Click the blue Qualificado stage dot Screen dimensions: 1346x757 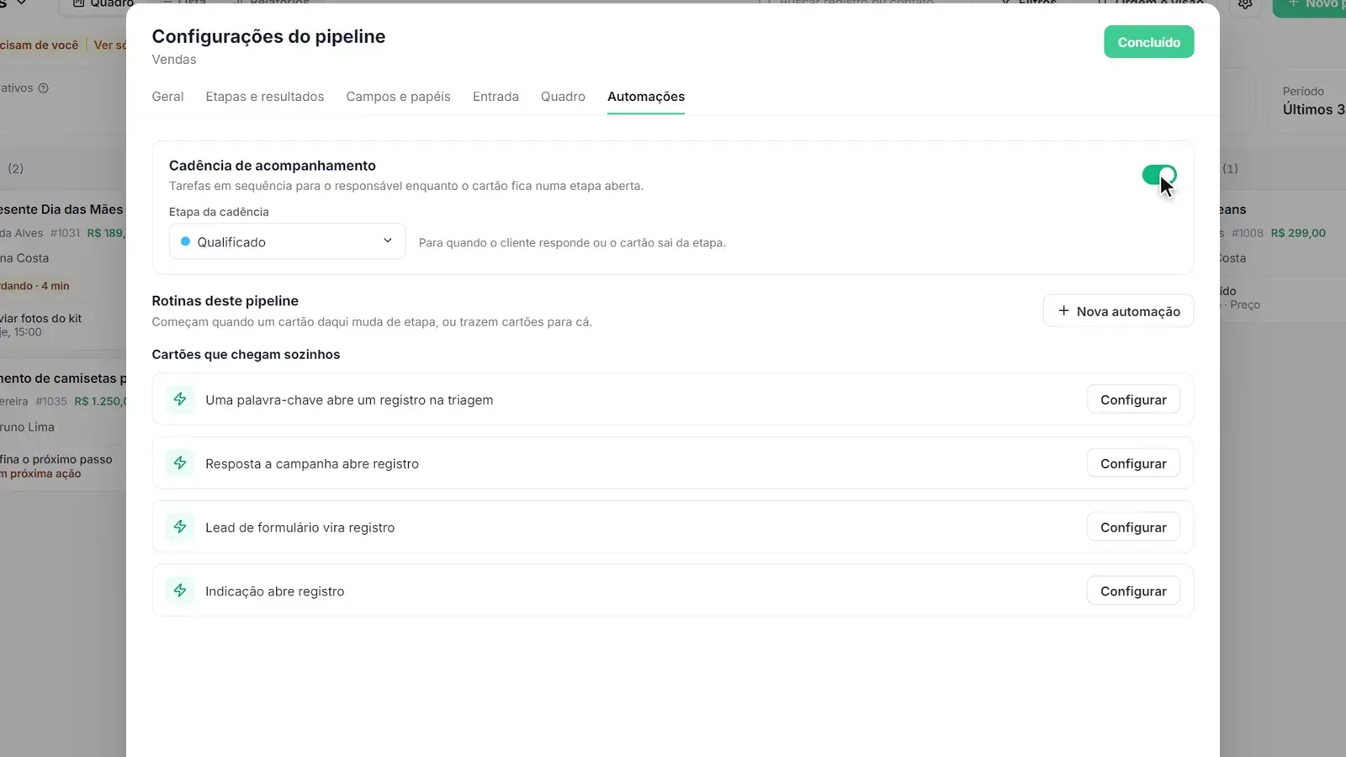click(x=185, y=241)
